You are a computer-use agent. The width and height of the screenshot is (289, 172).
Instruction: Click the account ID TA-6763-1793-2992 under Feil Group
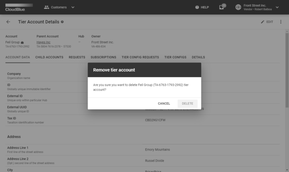point(17,46)
